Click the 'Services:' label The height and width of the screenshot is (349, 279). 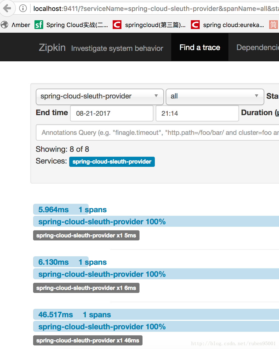(x=51, y=161)
